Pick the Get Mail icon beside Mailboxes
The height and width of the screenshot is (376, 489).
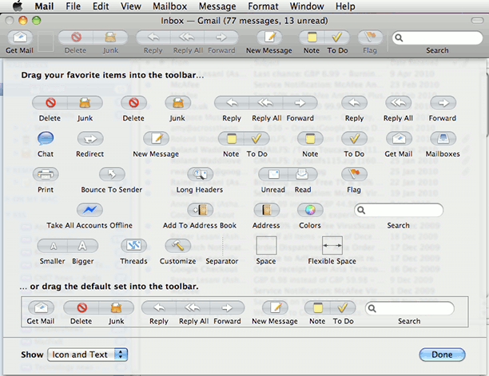click(399, 139)
